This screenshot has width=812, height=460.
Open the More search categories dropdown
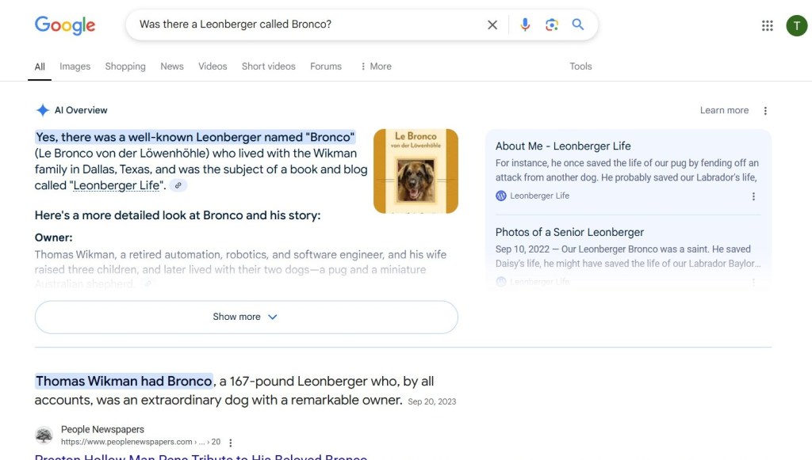[375, 67]
